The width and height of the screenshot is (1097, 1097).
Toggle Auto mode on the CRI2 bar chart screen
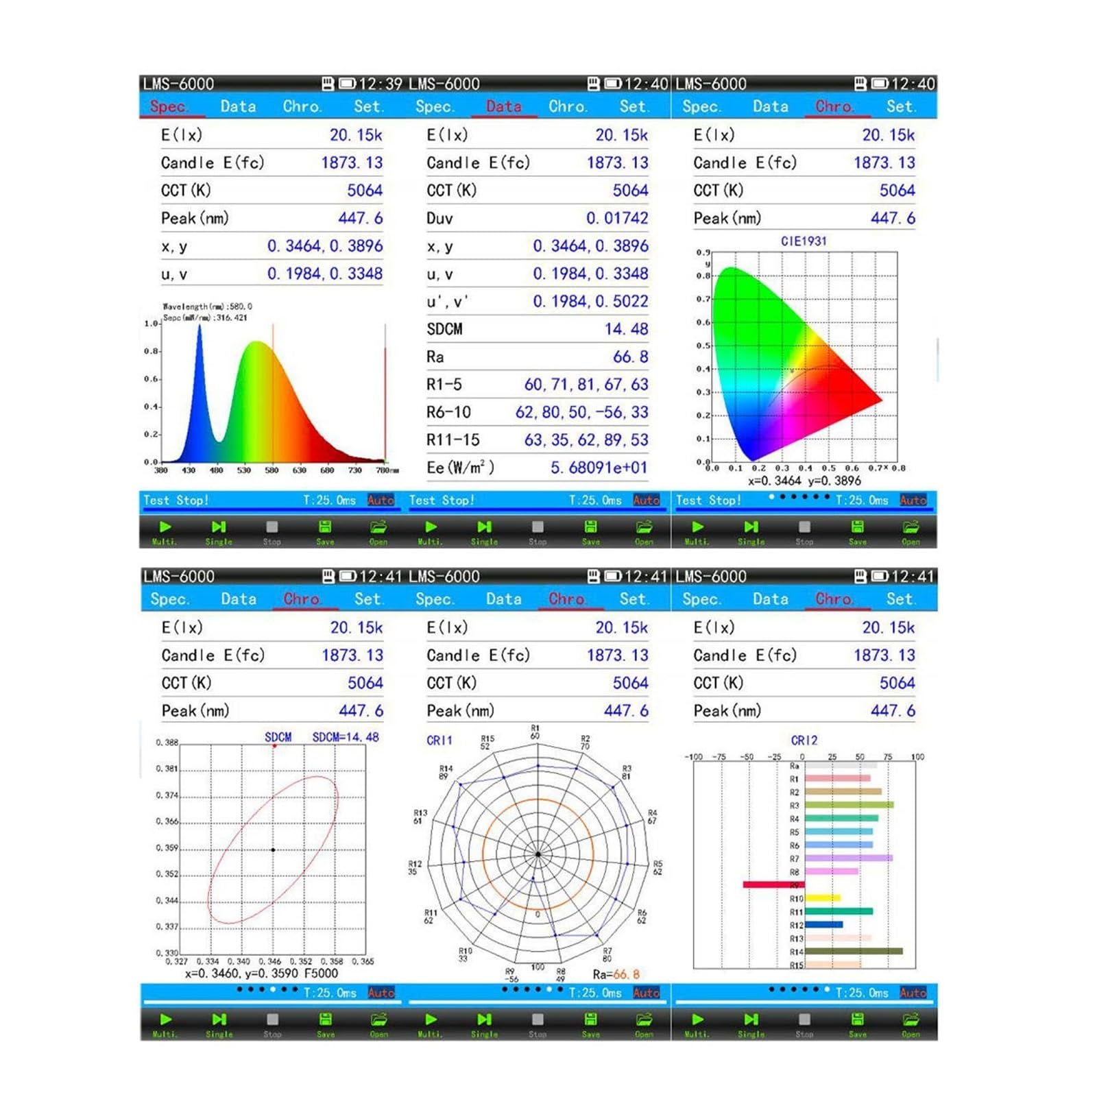[913, 992]
